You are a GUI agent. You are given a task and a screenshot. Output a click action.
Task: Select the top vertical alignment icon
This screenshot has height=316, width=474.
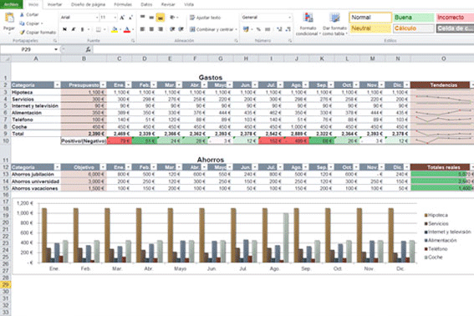[142, 18]
